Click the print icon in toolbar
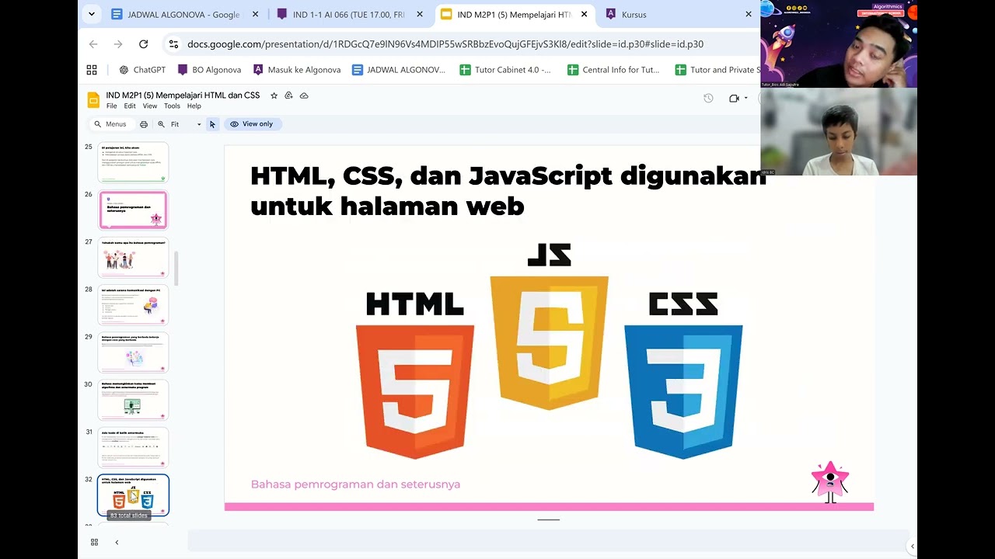 tap(144, 124)
